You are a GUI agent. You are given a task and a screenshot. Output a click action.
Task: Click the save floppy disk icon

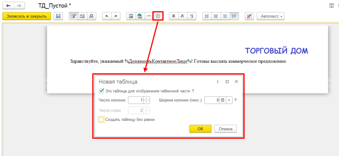(58, 16)
